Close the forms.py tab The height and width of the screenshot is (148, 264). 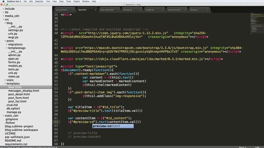pyautogui.click(x=207, y=10)
